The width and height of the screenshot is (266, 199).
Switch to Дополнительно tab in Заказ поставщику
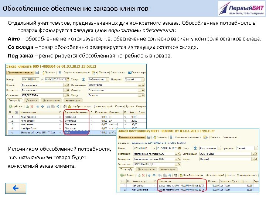[x=146, y=170]
